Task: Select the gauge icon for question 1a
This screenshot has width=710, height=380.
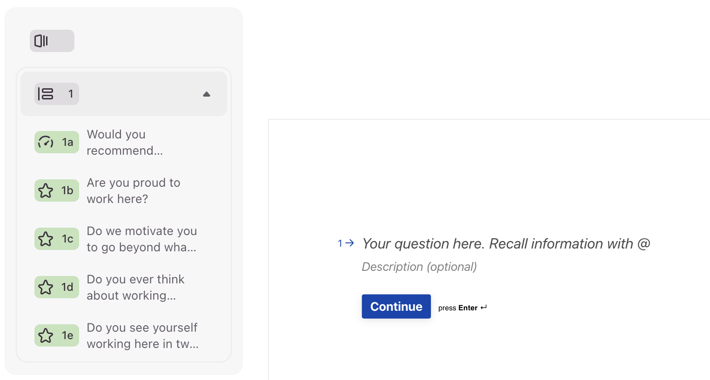Action: tap(46, 142)
